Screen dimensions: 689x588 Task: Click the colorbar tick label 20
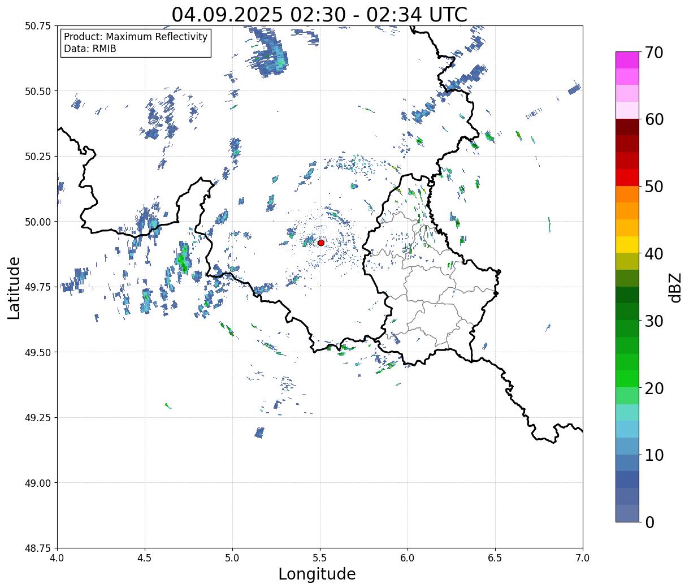(x=654, y=388)
